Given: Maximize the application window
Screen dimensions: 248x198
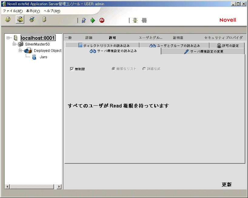Looking at the screenshot, I should [238, 4].
